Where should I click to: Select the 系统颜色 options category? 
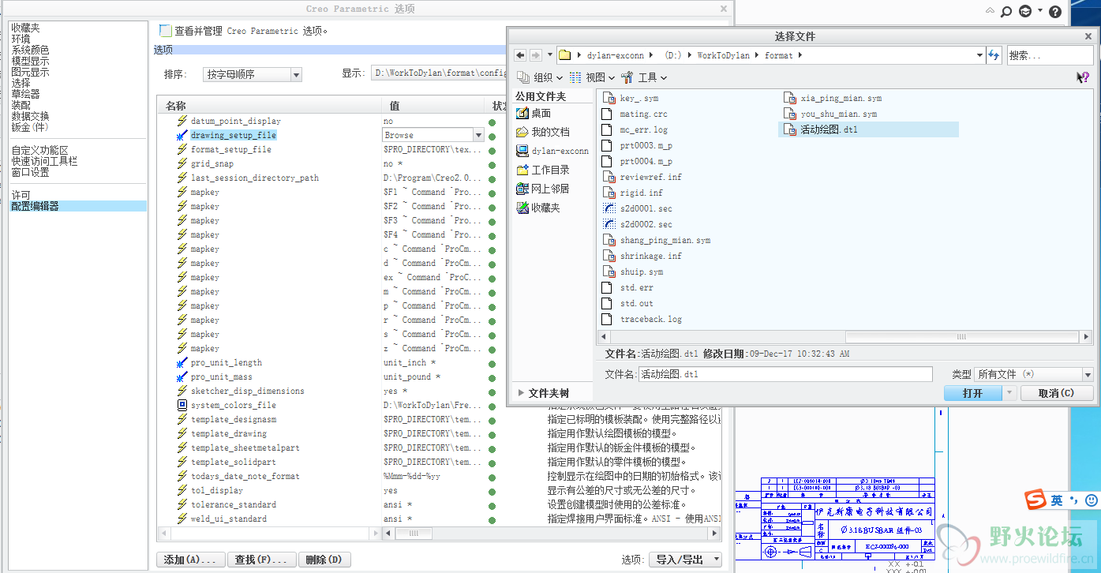(30, 50)
